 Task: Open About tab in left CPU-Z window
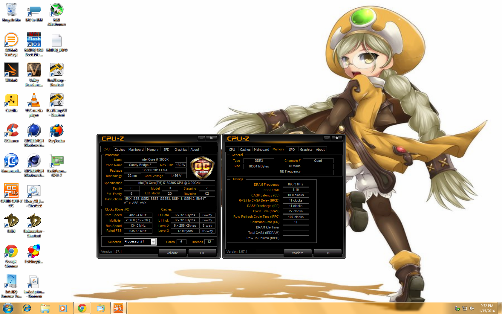tap(195, 150)
